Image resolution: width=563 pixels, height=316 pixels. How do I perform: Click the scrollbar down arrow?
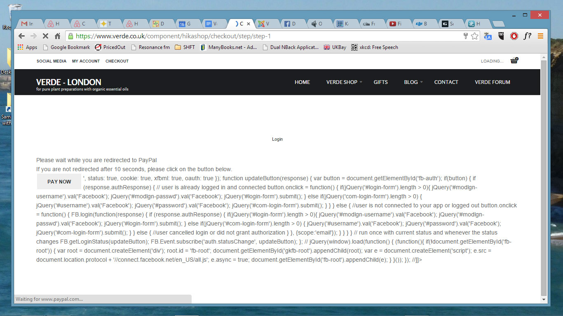pyautogui.click(x=544, y=299)
